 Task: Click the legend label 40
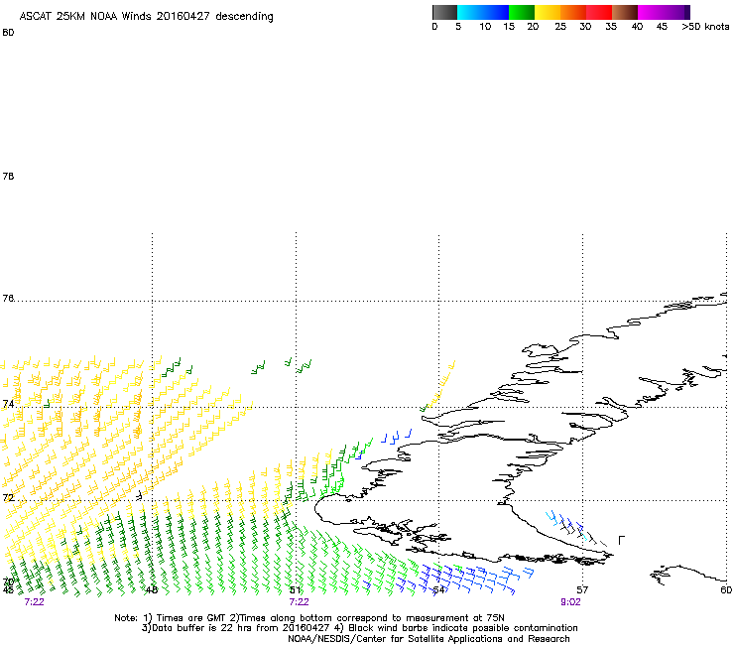[637, 27]
